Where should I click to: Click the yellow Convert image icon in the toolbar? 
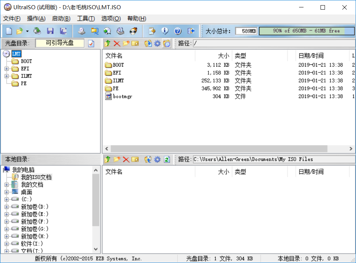coord(94,31)
